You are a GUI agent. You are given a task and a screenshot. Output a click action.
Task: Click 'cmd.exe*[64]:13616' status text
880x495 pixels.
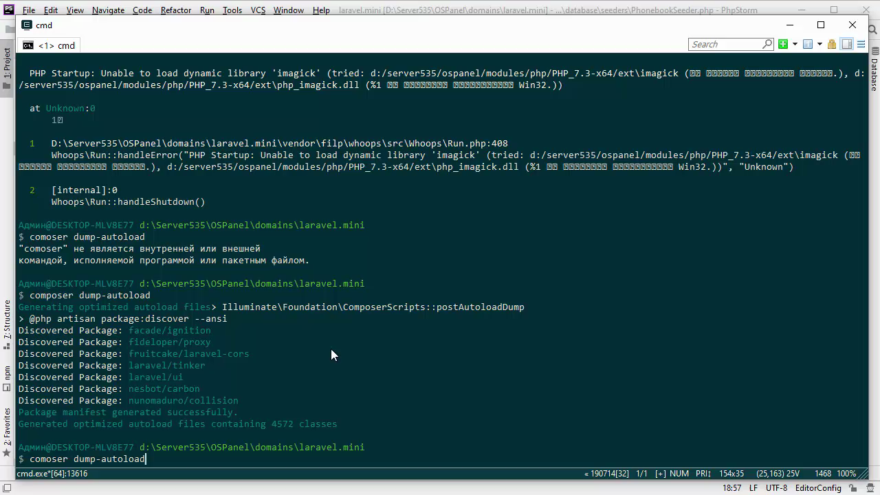(x=52, y=474)
